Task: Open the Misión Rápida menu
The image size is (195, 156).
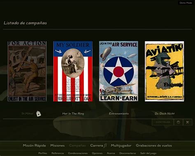Action: pos(34,145)
